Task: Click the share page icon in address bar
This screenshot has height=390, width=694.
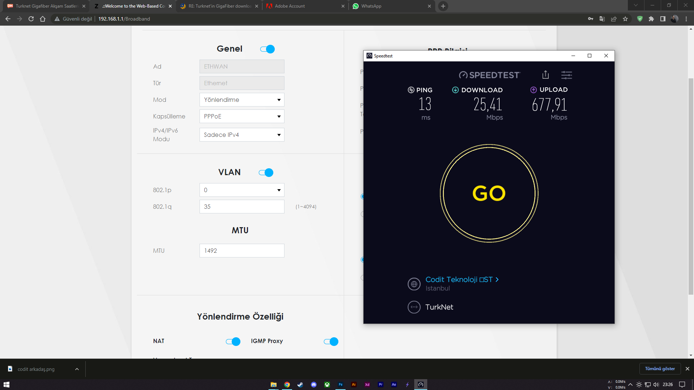Action: click(x=614, y=19)
